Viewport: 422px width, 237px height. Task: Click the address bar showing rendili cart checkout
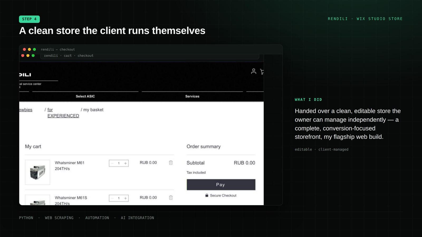(150, 56)
